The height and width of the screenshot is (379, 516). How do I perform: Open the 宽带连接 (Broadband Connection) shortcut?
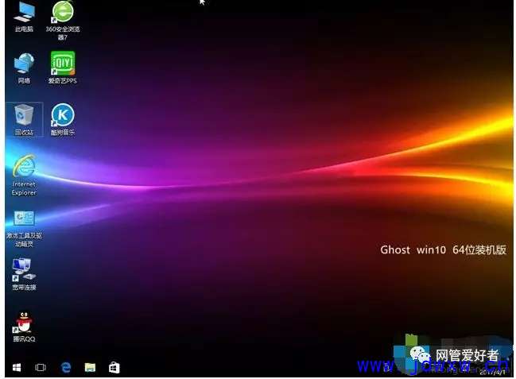pos(24,269)
